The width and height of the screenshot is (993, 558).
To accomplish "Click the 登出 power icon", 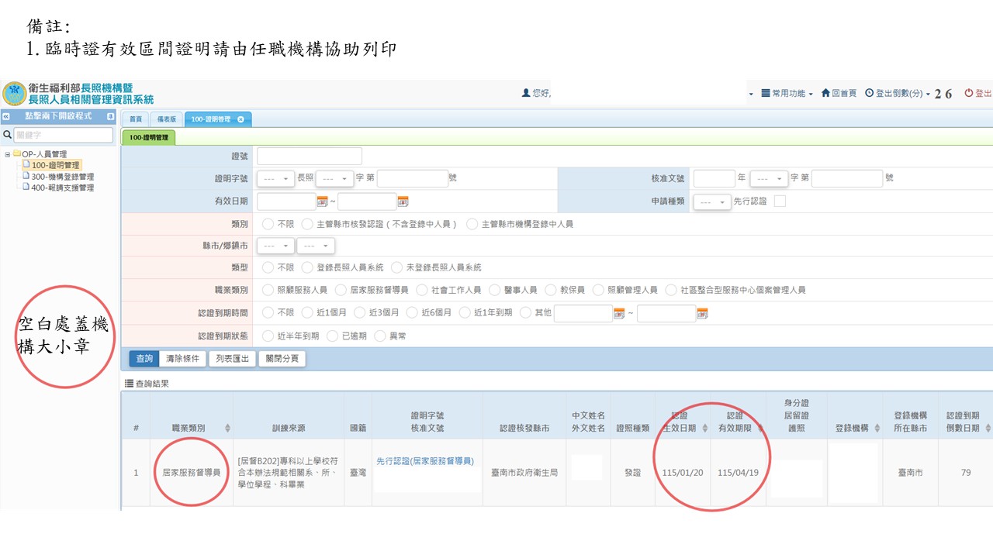I will [968, 93].
